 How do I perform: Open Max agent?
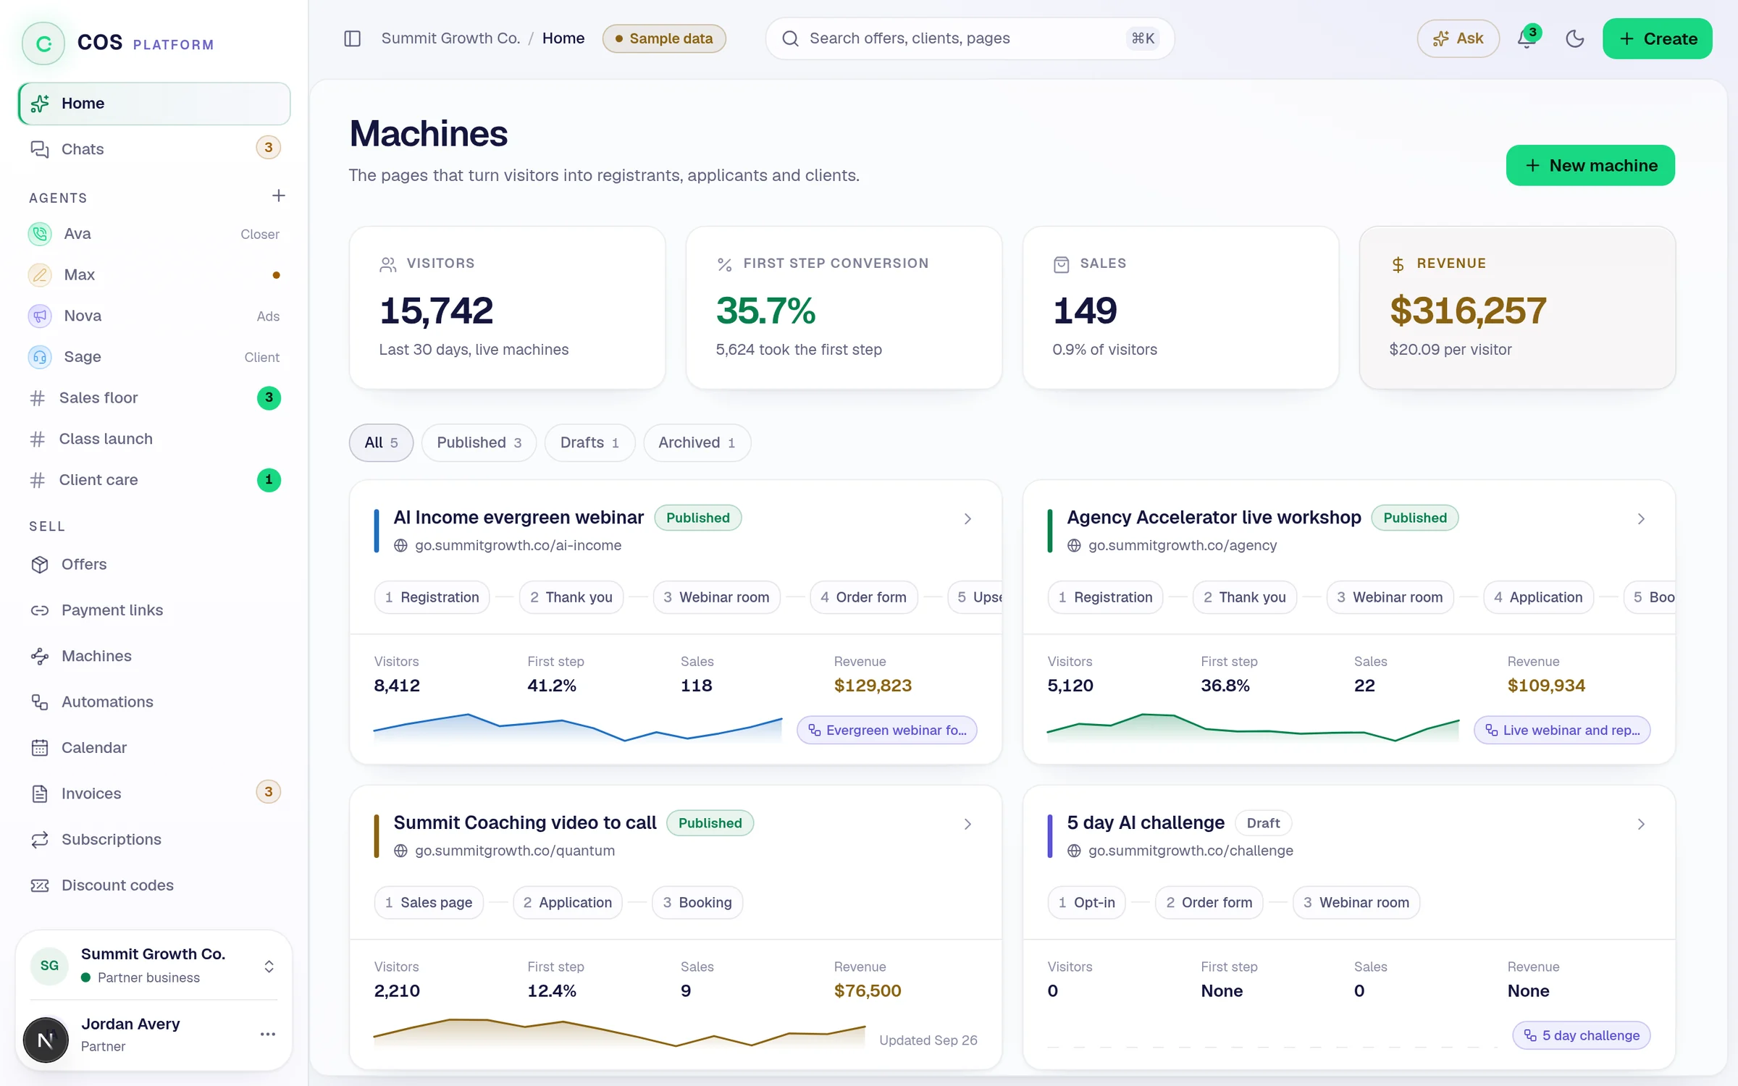click(154, 275)
